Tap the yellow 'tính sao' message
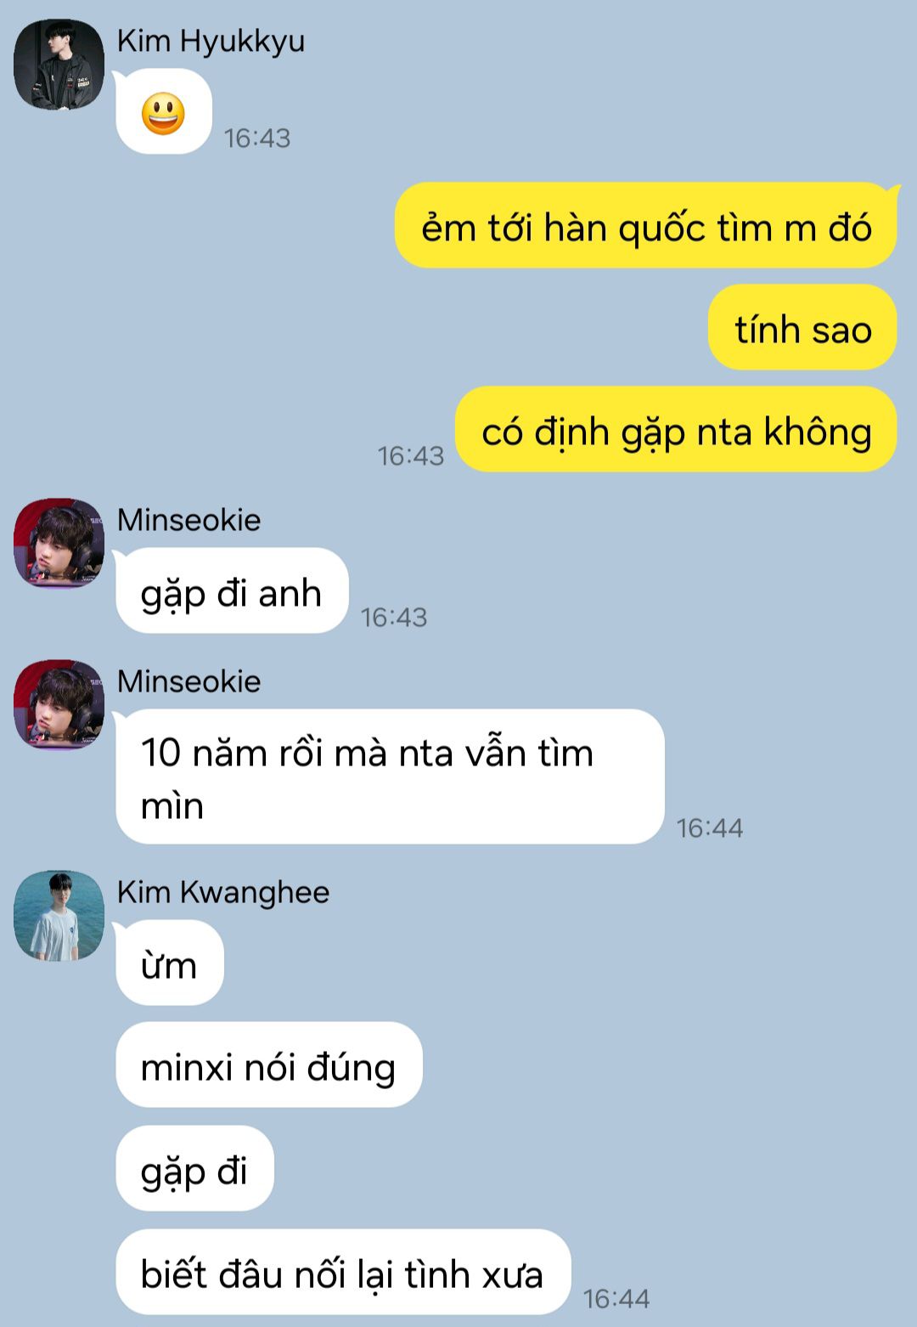Screen dimensions: 917x1327 tap(802, 328)
